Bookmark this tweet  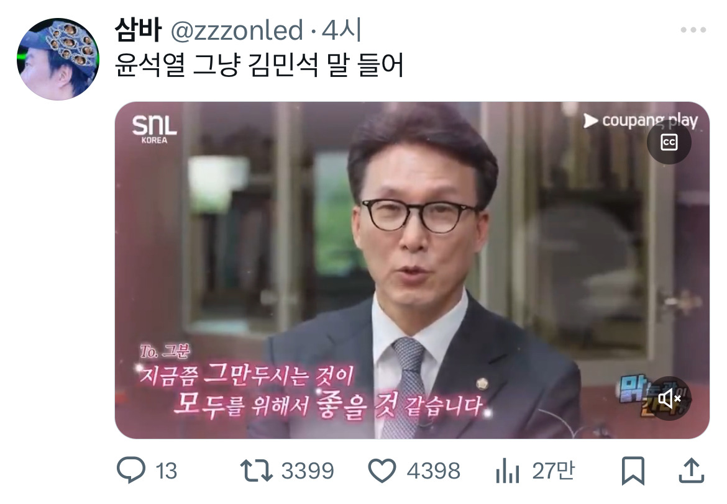coord(633,470)
